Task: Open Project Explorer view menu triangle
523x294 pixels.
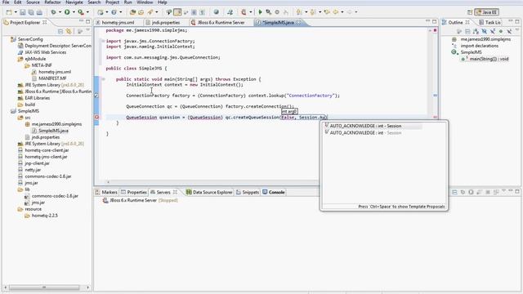Action: [x=87, y=30]
